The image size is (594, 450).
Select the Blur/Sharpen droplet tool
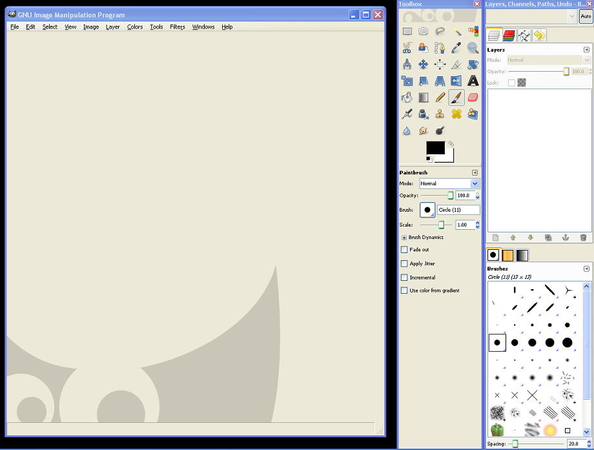pyautogui.click(x=407, y=130)
